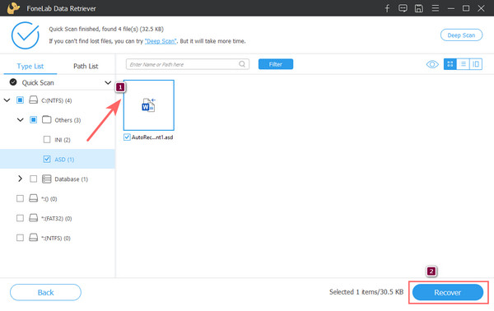Image resolution: width=494 pixels, height=311 pixels.
Task: Click the C:(NTFS) (4) label
Action: (56, 100)
